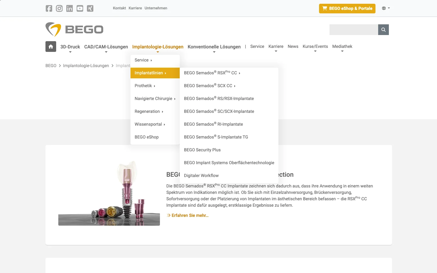
Task: Open News in main navigation
Action: pos(293,46)
